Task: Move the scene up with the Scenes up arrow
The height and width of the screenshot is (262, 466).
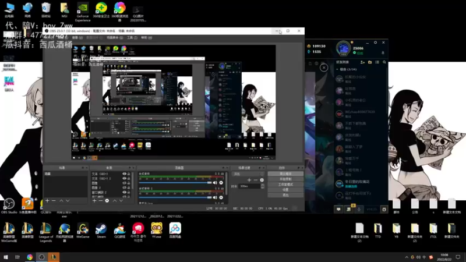Action: [x=61, y=201]
